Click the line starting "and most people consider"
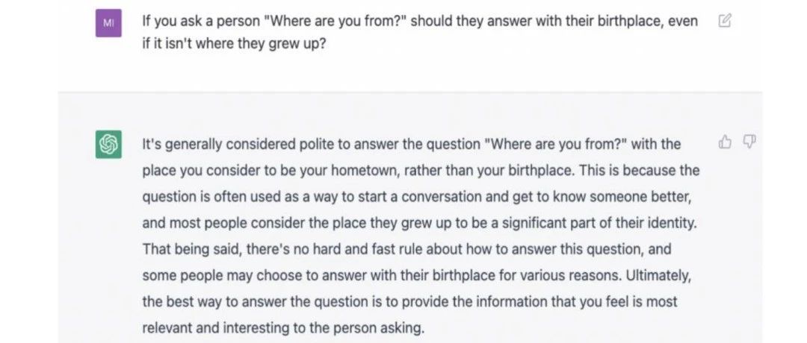The image size is (807, 343). pyautogui.click(x=419, y=224)
